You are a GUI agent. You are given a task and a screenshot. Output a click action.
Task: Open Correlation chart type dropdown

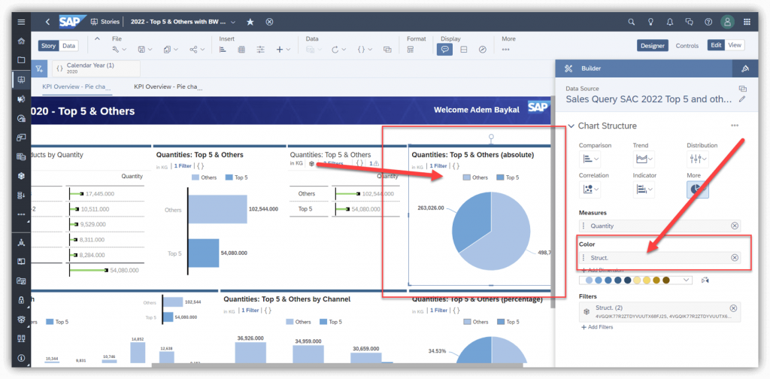tap(591, 189)
